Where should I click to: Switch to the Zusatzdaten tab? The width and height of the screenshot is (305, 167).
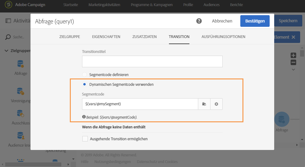coord(144,37)
